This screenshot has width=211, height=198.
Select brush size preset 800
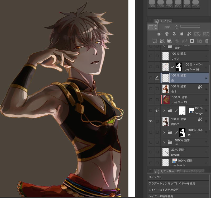coord(152,4)
